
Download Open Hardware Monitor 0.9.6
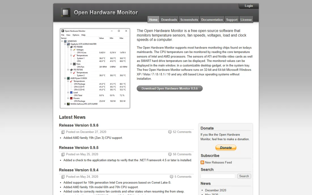[170, 88]
